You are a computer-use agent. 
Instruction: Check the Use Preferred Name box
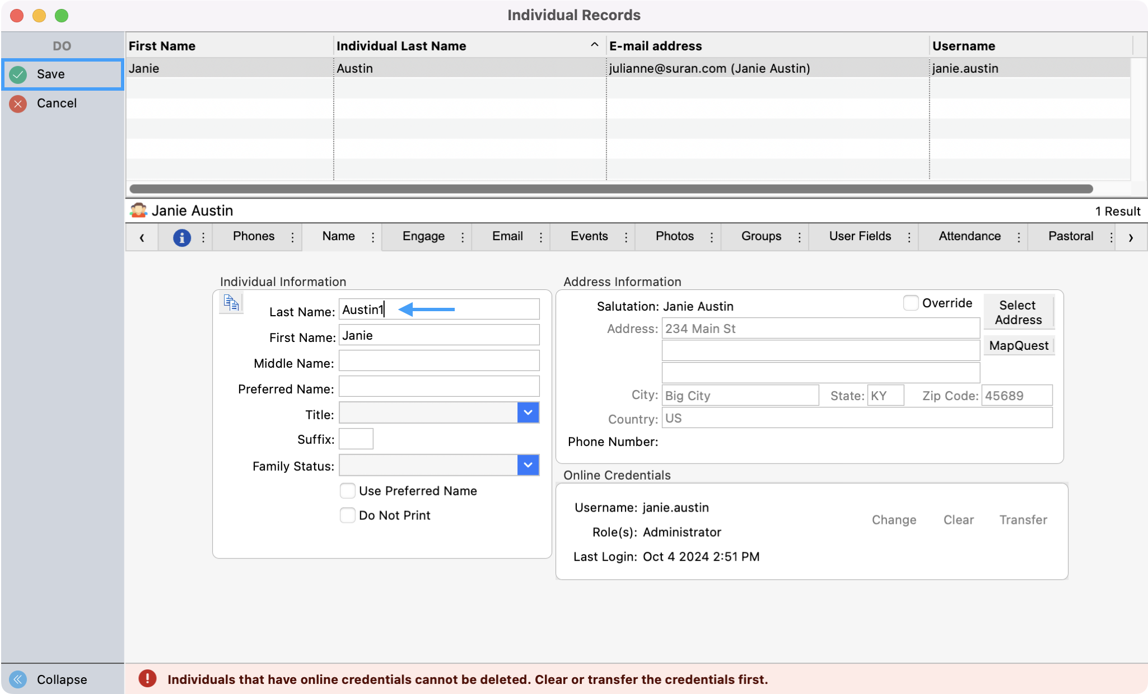(x=348, y=491)
